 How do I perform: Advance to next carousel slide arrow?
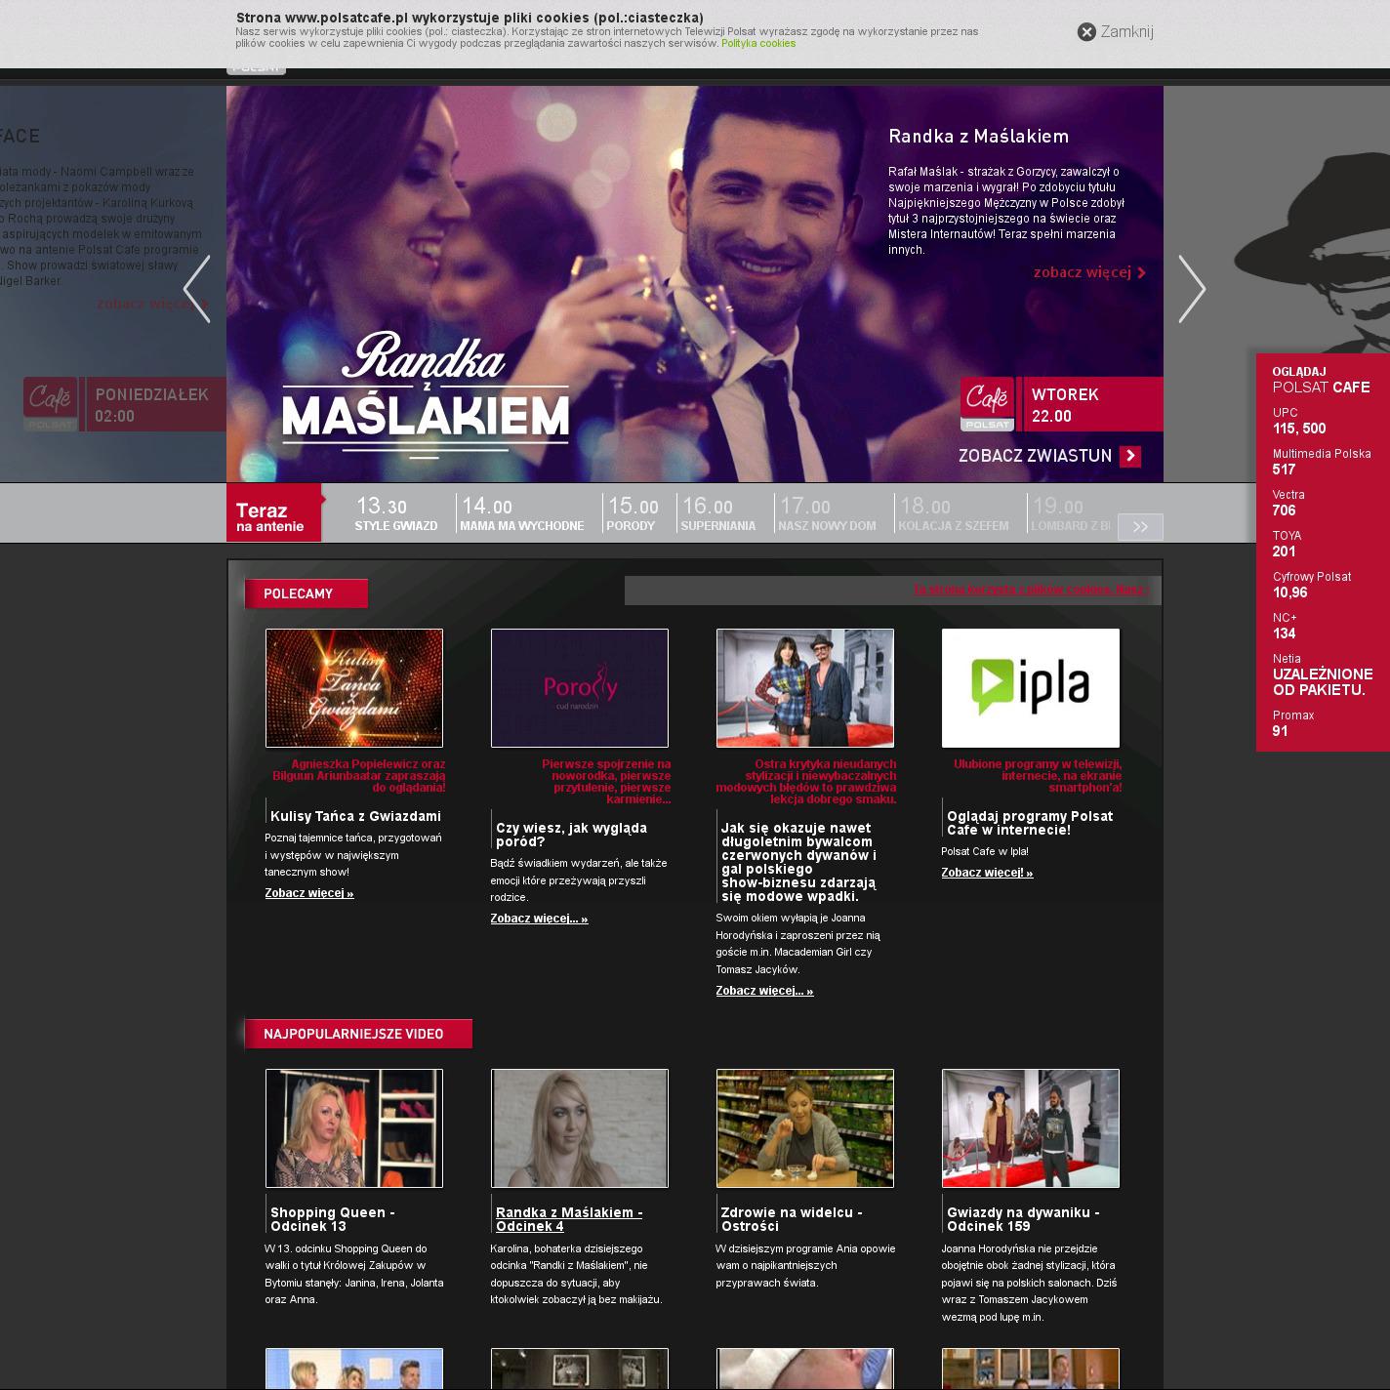coord(1191,289)
